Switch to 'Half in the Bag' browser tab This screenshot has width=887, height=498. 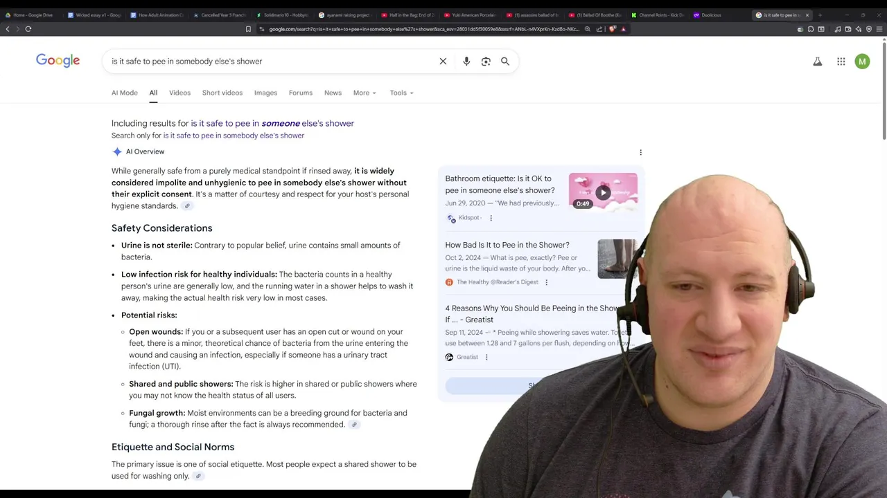tap(407, 15)
